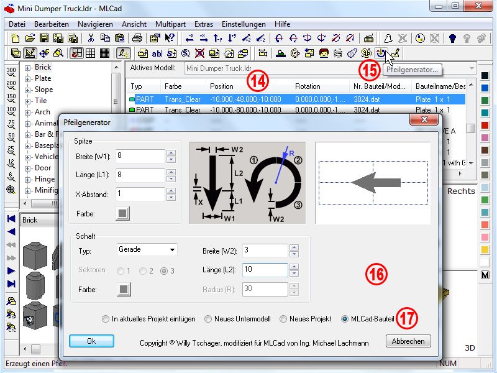This screenshot has width=497, height=373.
Task: Click the zoom 300 magnifier icon
Action: pyautogui.click(x=11, y=72)
